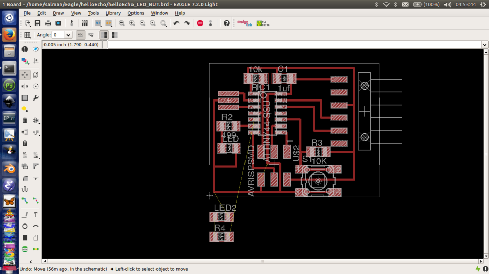Click the PCB quote button

tap(262, 23)
